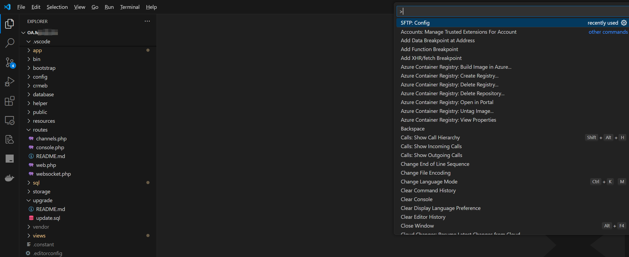Collapse the upgrade folder
This screenshot has width=629, height=257.
(88, 200)
